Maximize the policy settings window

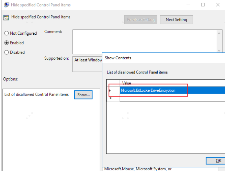click(203, 5)
